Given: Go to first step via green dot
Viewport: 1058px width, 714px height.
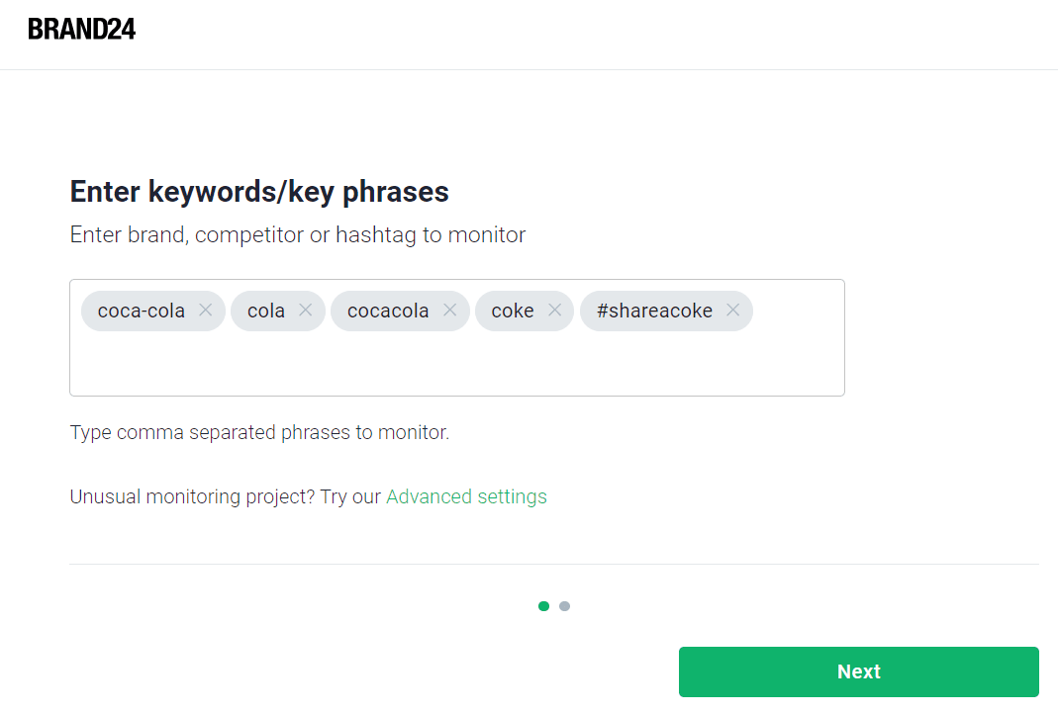Looking at the screenshot, I should 543,606.
